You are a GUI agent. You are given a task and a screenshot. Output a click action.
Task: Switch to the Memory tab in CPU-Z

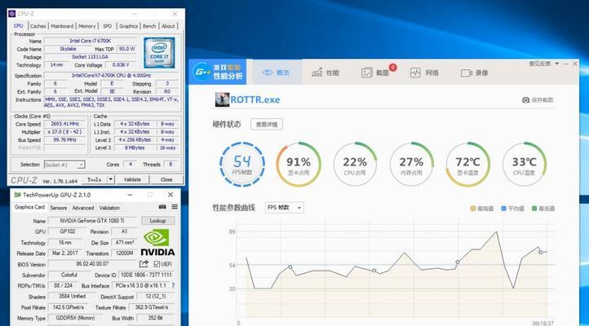coord(87,26)
